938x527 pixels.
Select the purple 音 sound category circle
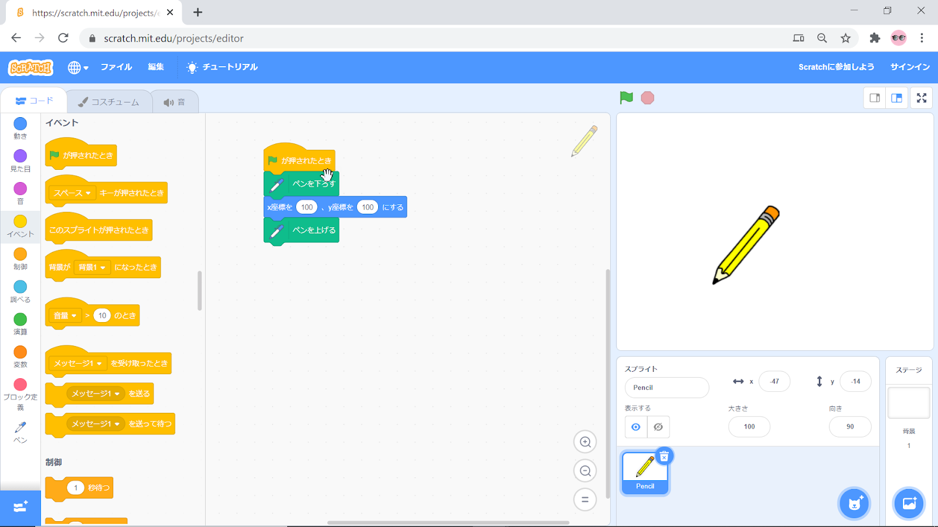[x=20, y=189]
